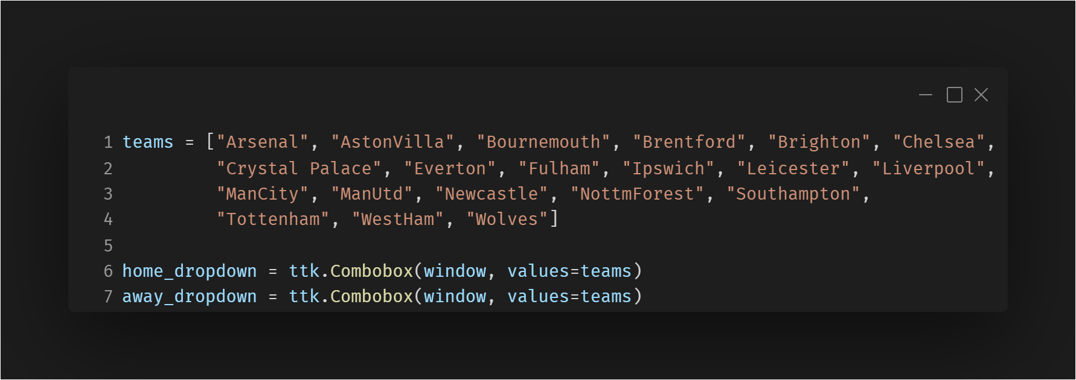Click the teams variable on line 1

pyautogui.click(x=148, y=142)
